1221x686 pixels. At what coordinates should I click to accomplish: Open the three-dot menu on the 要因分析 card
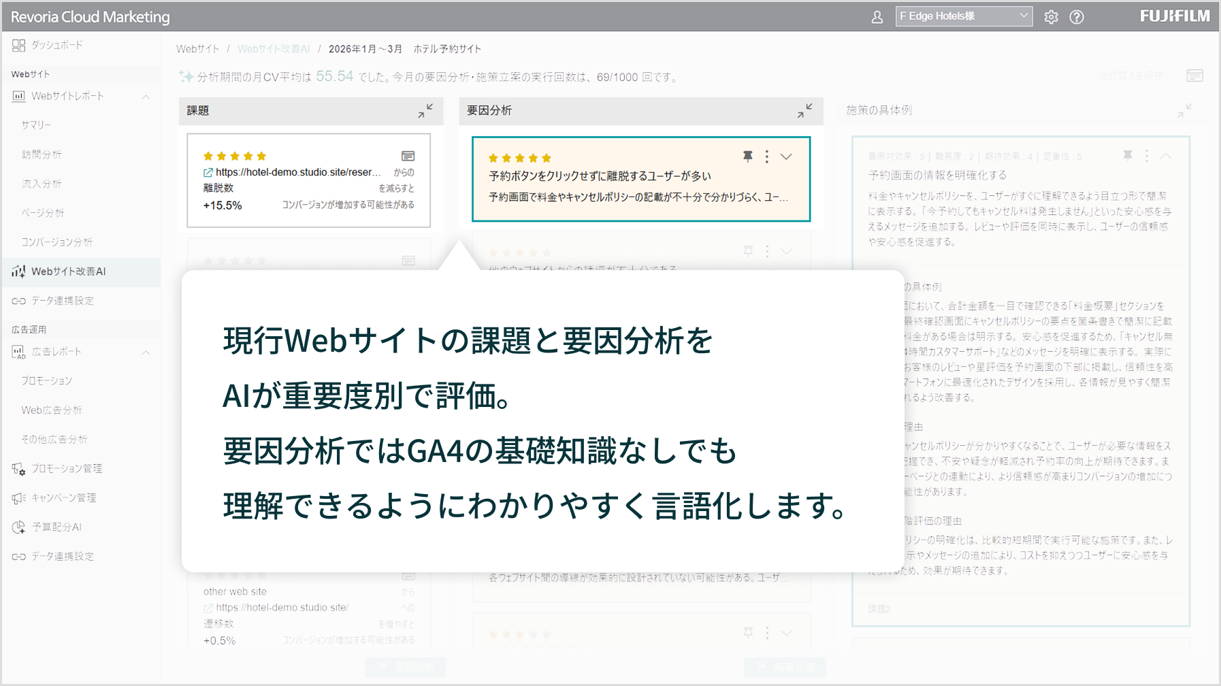tap(766, 156)
